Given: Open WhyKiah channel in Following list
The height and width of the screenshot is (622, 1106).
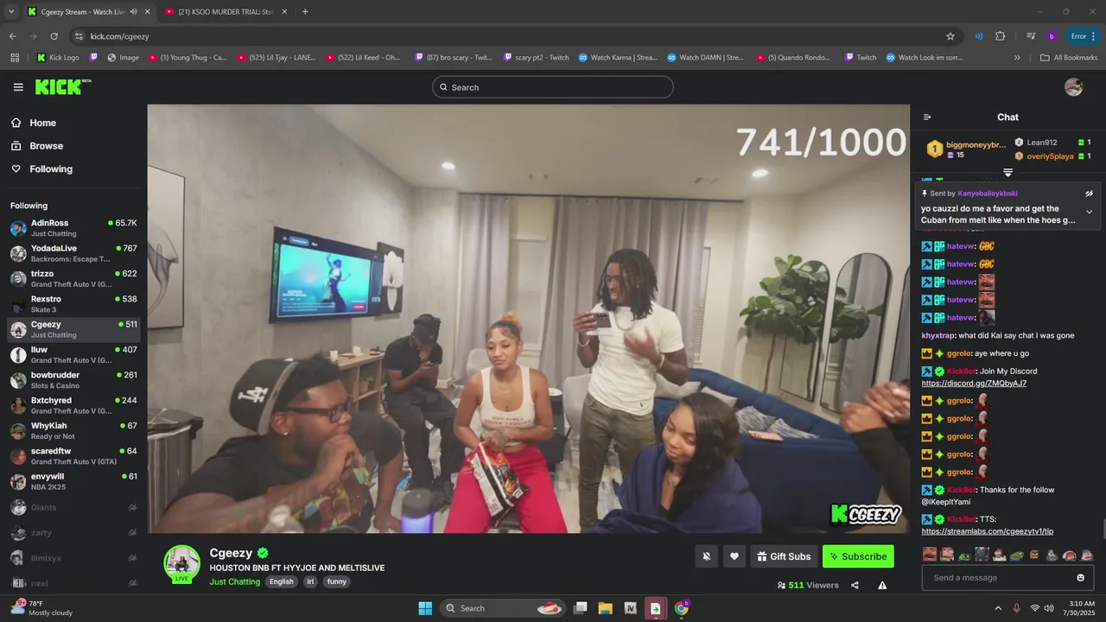Looking at the screenshot, I should click(73, 430).
